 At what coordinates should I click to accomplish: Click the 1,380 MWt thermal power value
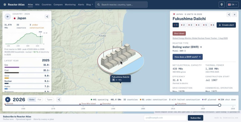click(x=212, y=69)
